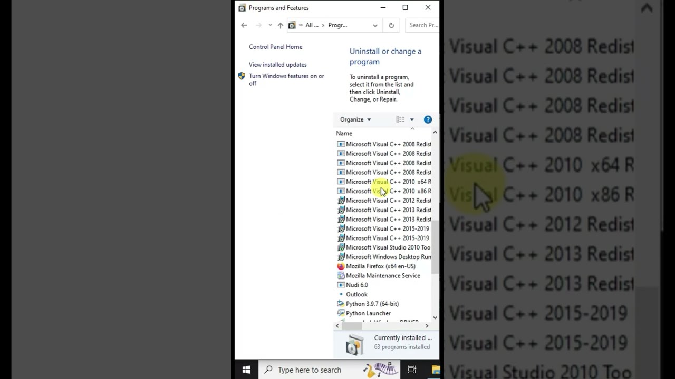Select Microsoft Visual Studio 2010 Too entry
Viewport: 675px width, 379px height.
pos(384,247)
